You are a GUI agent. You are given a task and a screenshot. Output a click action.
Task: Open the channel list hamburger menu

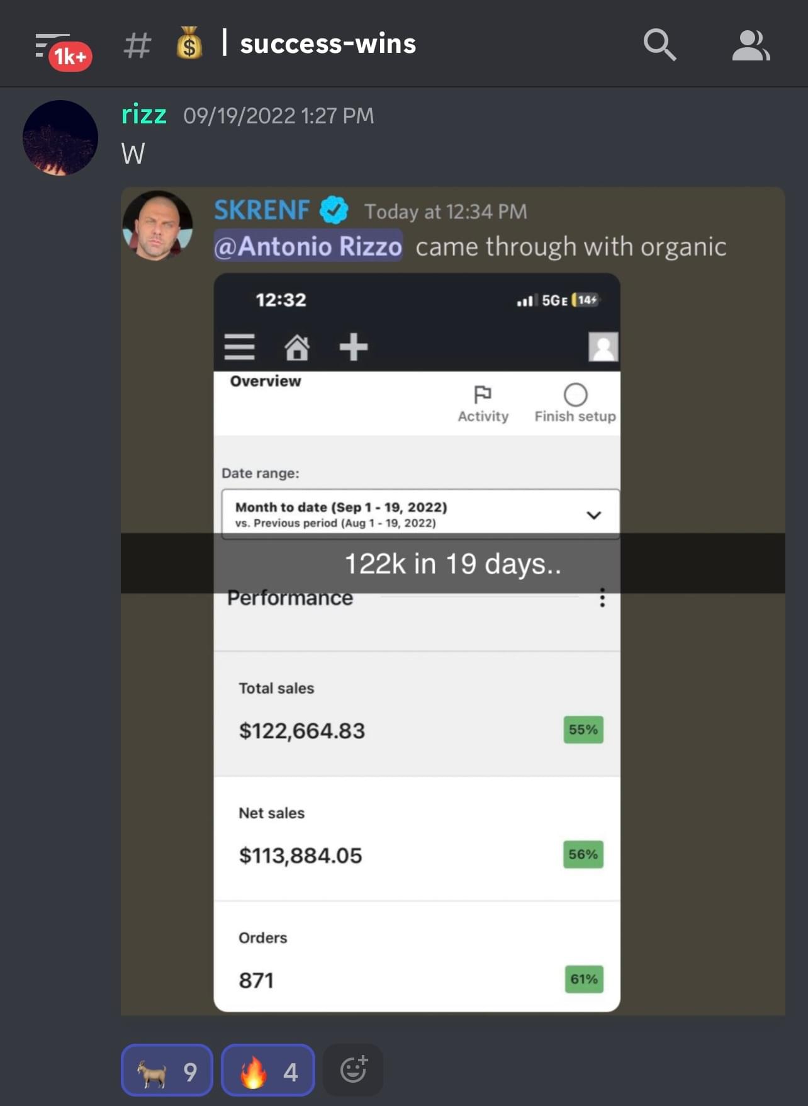click(x=52, y=45)
